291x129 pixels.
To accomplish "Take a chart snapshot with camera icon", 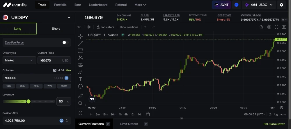I will [x=284, y=27].
